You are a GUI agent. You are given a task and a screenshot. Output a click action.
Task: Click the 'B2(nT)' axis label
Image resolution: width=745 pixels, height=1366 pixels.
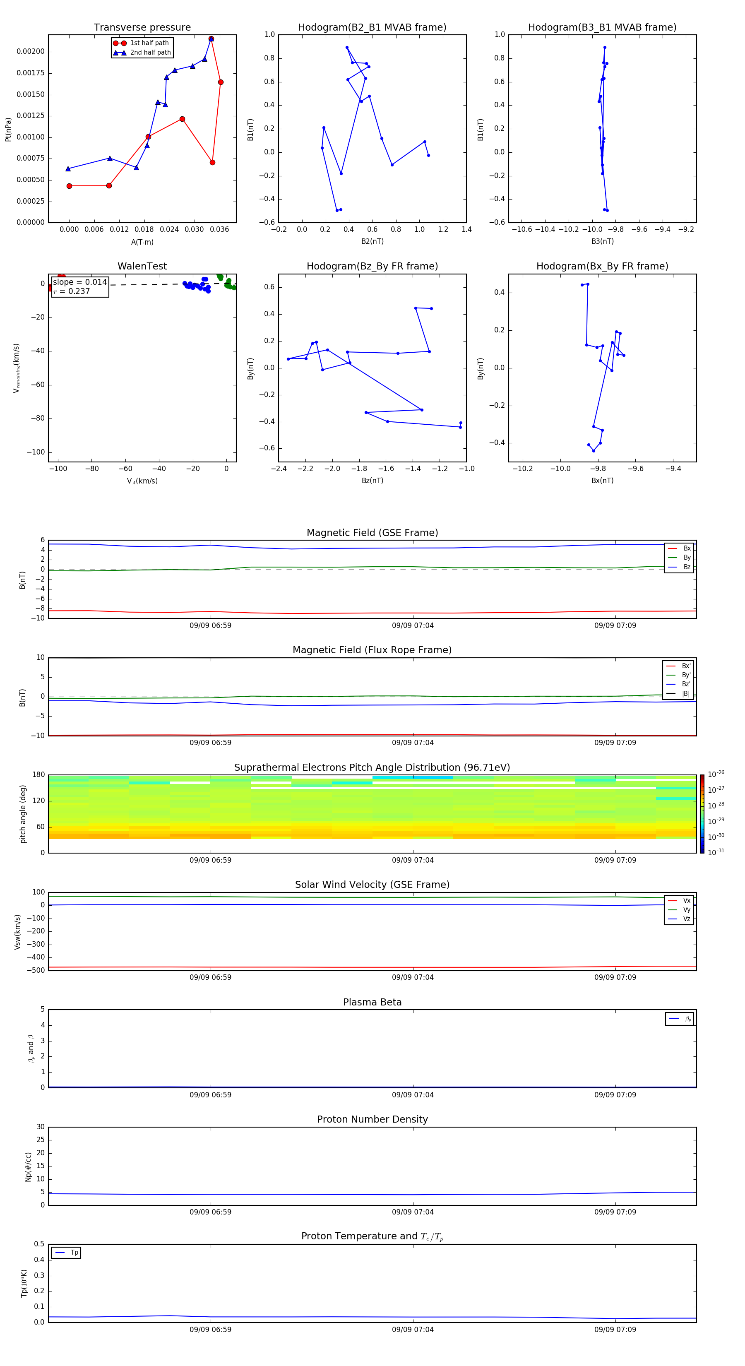coord(372,241)
